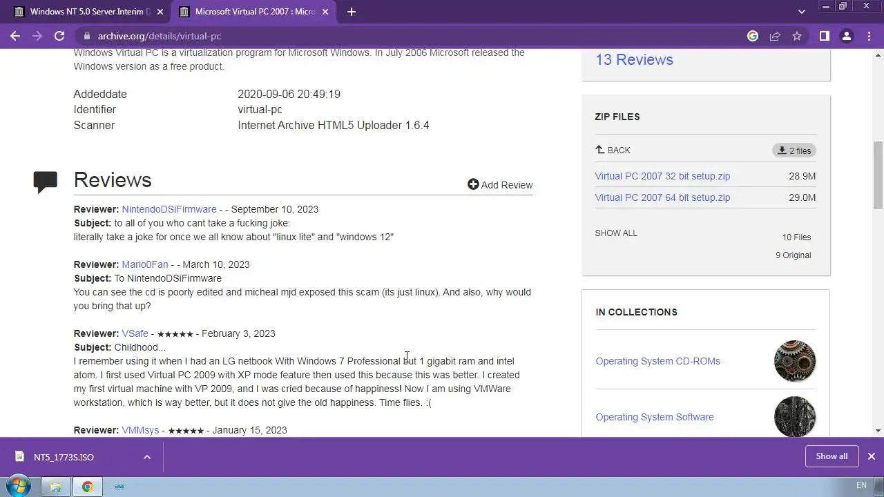Open the tab search dropdown arrow
Image resolution: width=884 pixels, height=497 pixels.
point(801,12)
